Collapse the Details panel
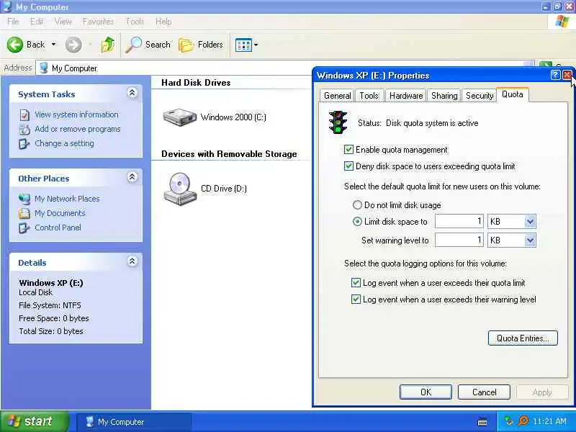Image resolution: width=576 pixels, height=432 pixels. tap(132, 261)
